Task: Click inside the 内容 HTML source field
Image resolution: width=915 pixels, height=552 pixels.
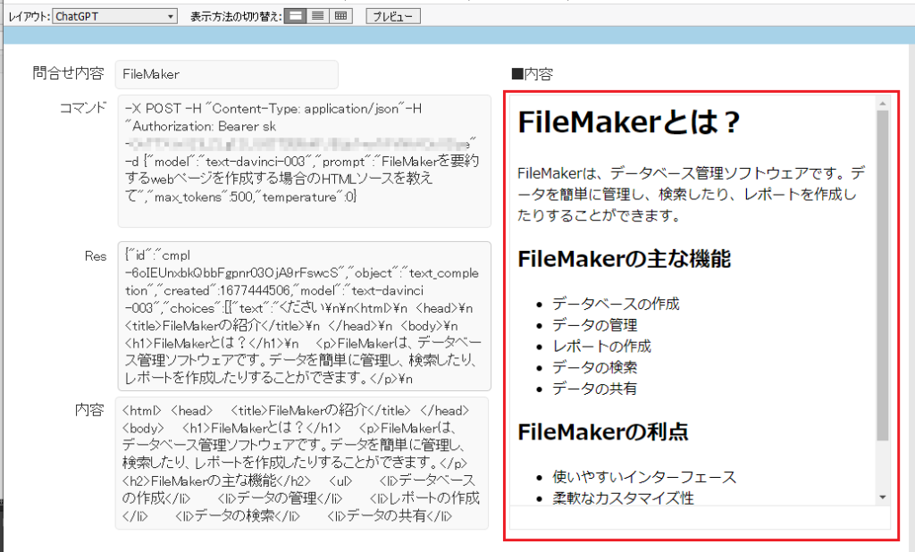Action: click(x=304, y=463)
